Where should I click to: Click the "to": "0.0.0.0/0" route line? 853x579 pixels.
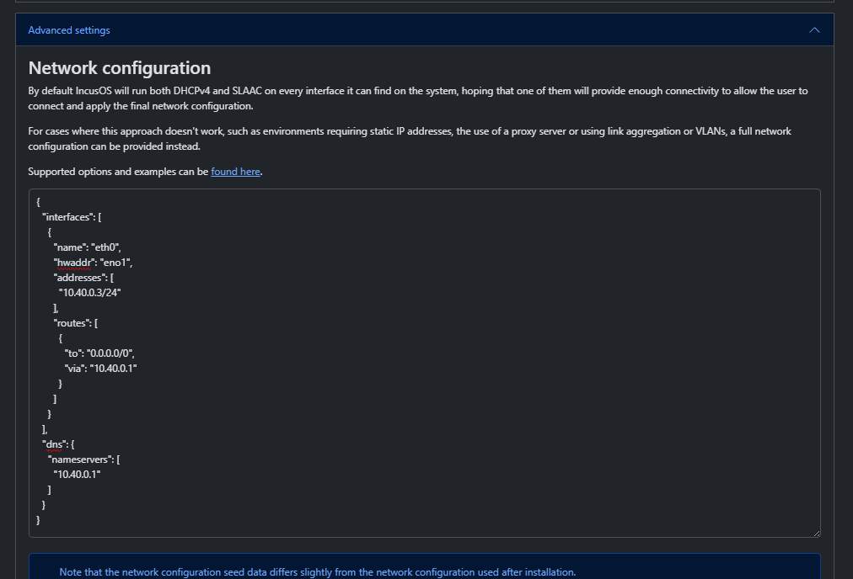pos(99,353)
